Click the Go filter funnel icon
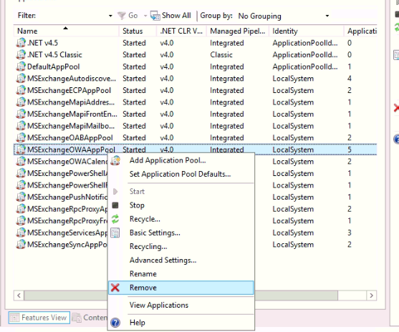The height and width of the screenshot is (332, 399). pyautogui.click(x=122, y=16)
